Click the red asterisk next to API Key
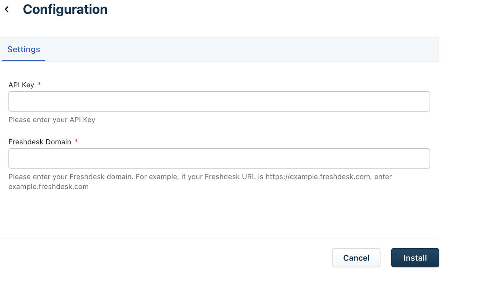480x300 pixels. (39, 84)
